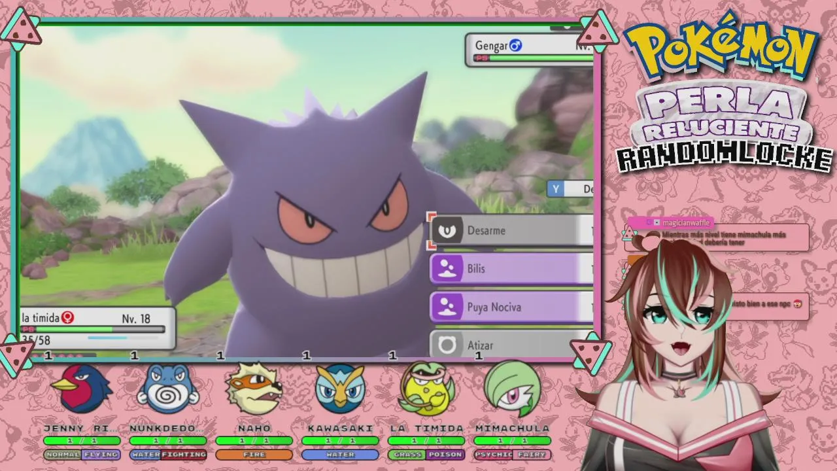Click the FIGHTING type badge

coord(184,455)
